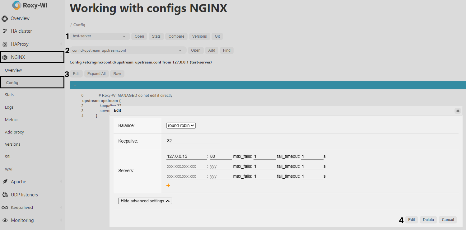This screenshot has width=466, height=230.
Task: Click fail_timeout field in first server row
Action: coord(312,157)
